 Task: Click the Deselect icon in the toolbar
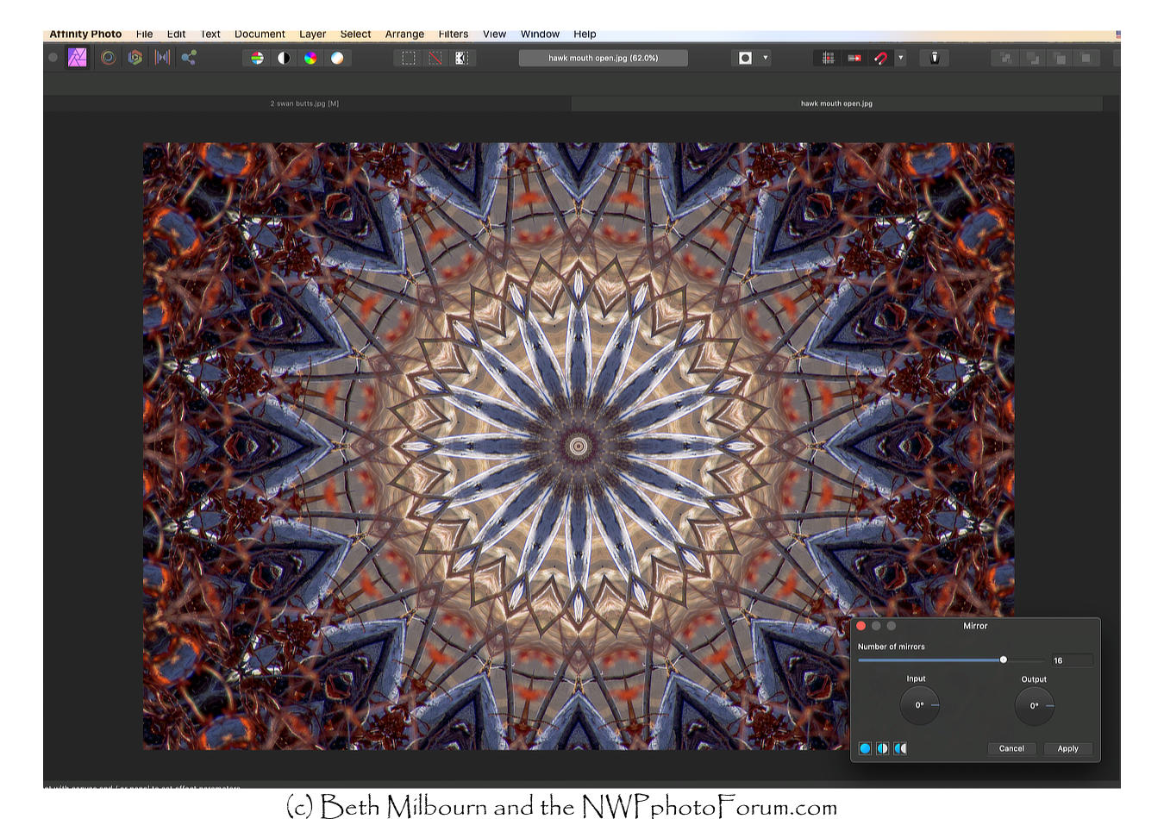(435, 58)
